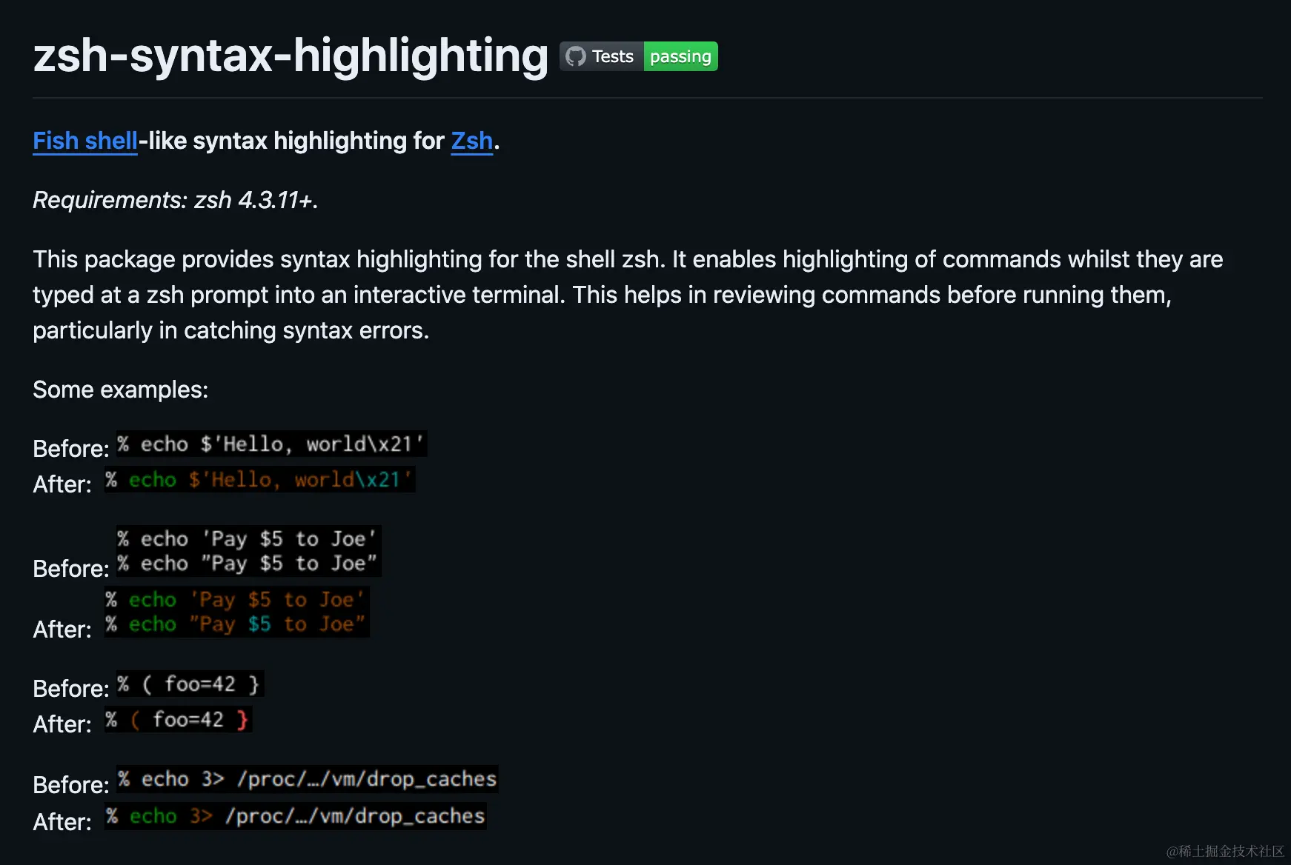The image size is (1291, 865).
Task: Click the paragraph starting 'This package provides'
Action: pyautogui.click(x=628, y=295)
